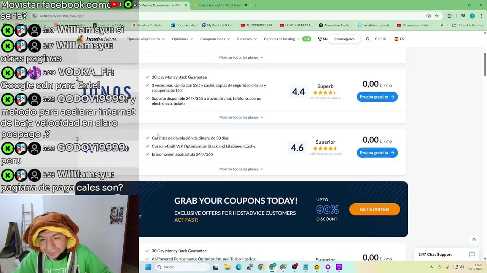Click the address bar URL field

228,16
